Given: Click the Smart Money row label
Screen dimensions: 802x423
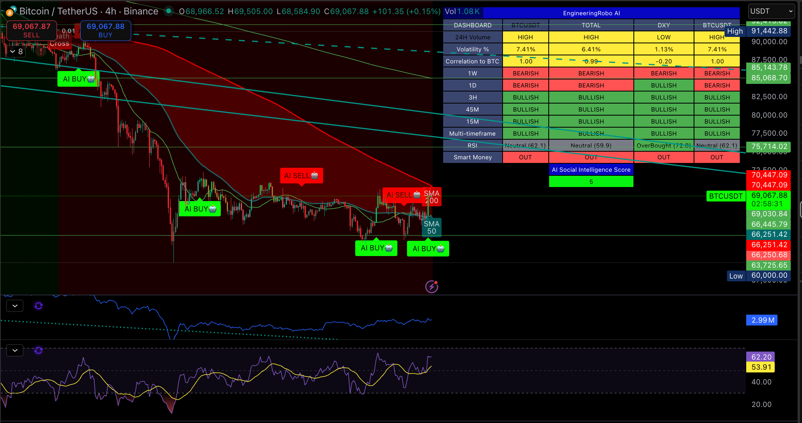Looking at the screenshot, I should pyautogui.click(x=472, y=157).
